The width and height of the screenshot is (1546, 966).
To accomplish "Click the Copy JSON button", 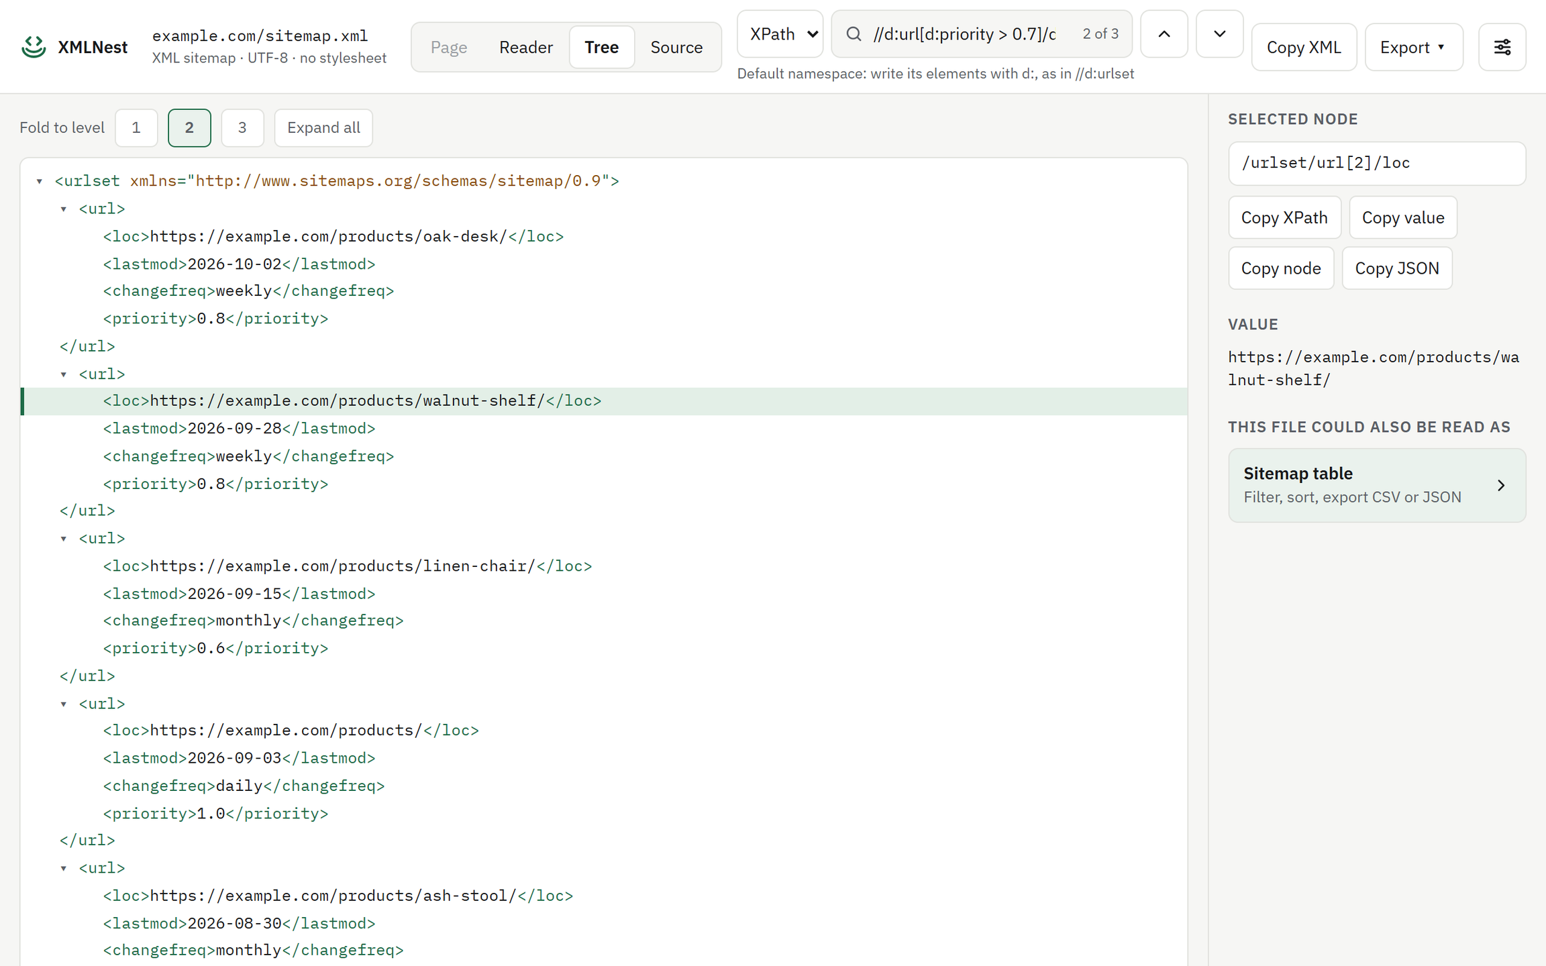I will [1397, 268].
